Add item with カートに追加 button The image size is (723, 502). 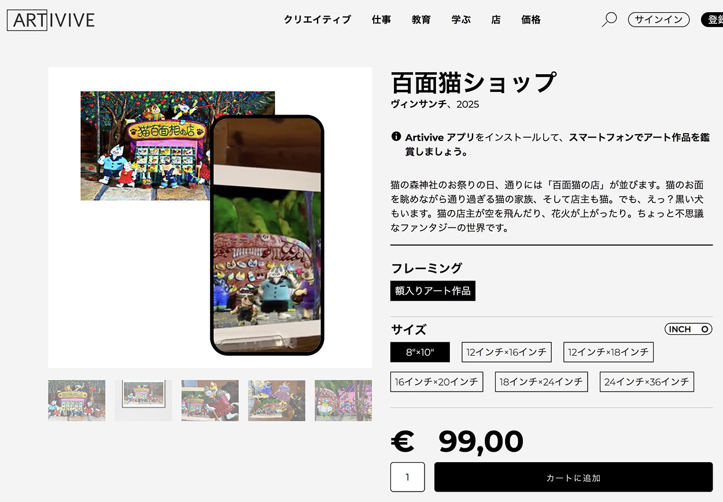(573, 477)
